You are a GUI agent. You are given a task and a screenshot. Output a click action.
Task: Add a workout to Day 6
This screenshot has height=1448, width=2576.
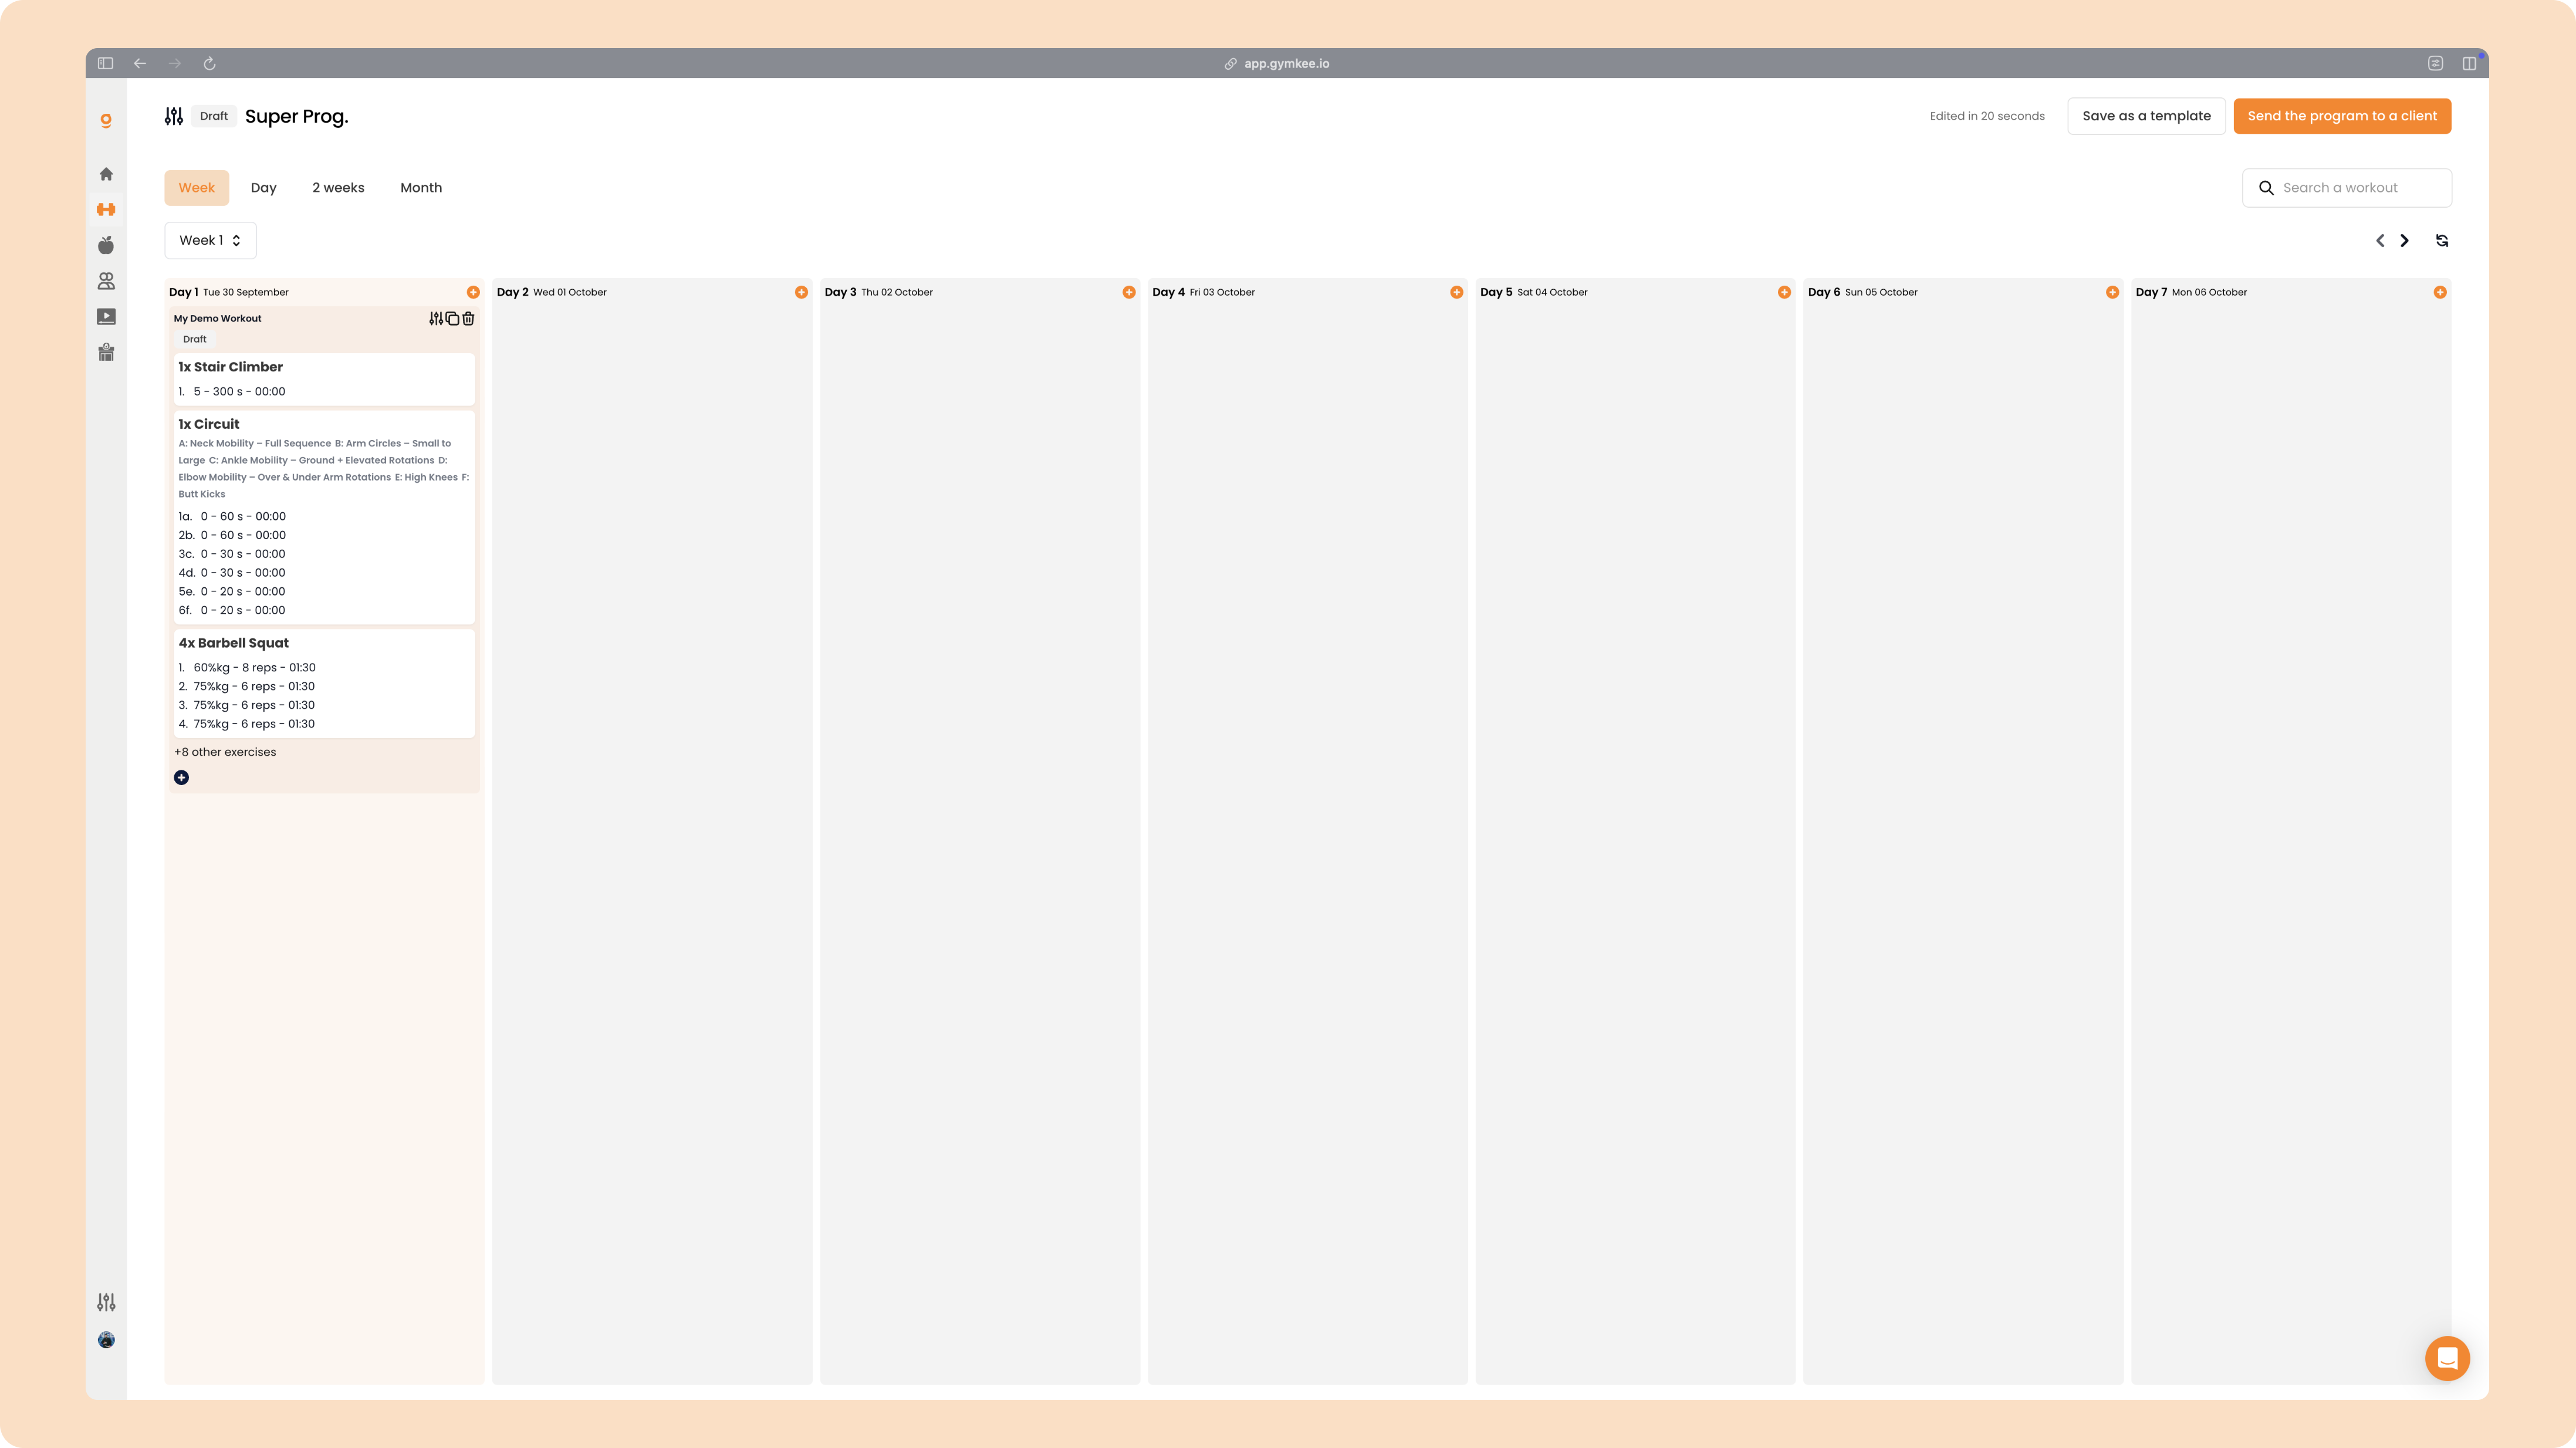(2112, 292)
